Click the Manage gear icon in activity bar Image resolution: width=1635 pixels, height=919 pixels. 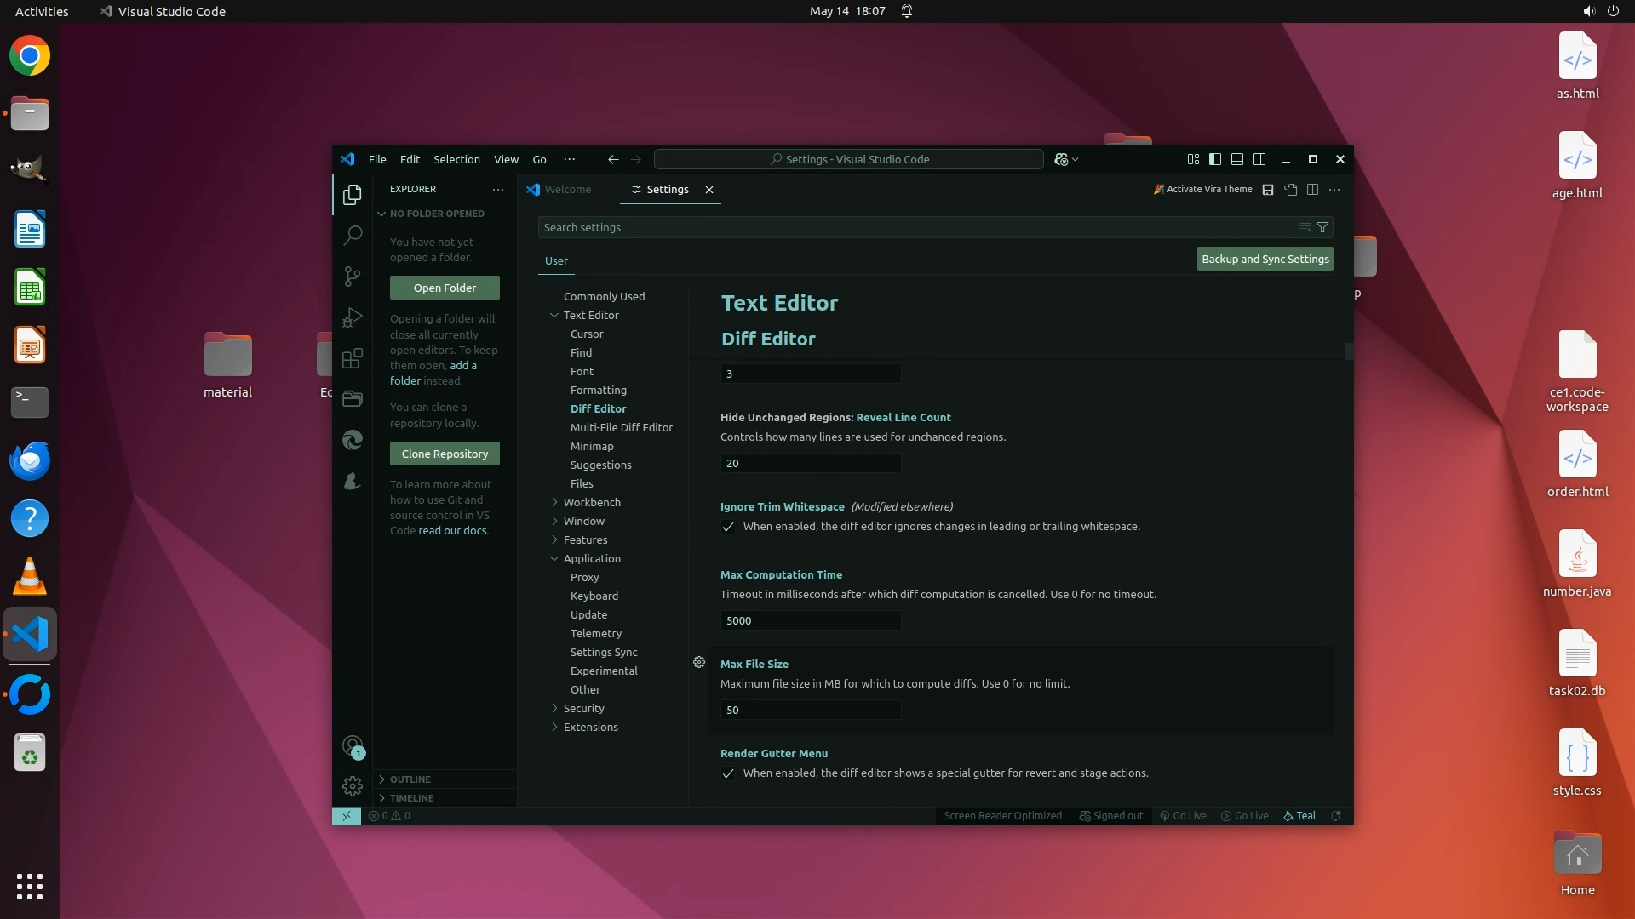click(353, 785)
